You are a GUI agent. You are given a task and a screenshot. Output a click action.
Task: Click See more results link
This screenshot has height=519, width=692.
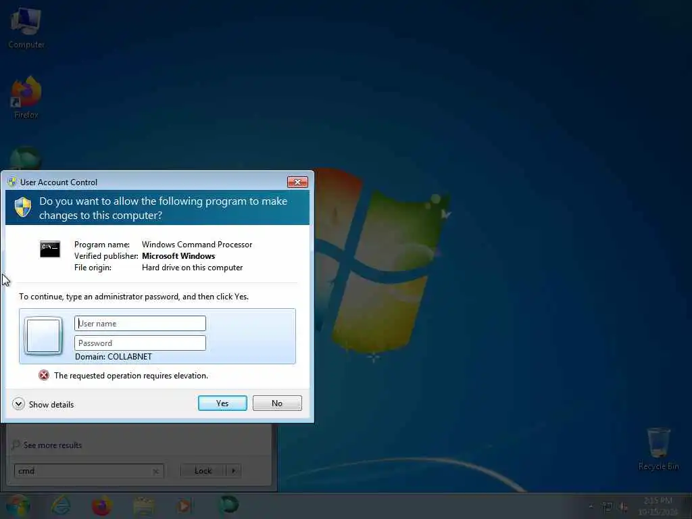click(x=53, y=445)
